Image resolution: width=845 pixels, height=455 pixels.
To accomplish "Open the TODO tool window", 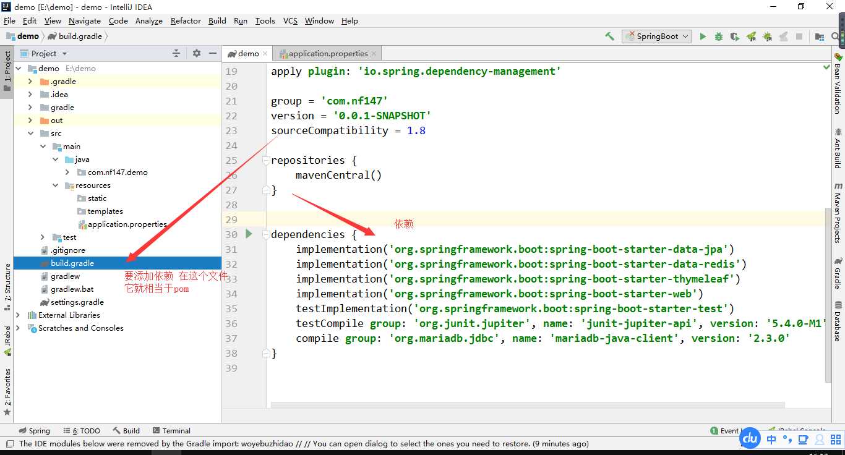I will point(82,431).
